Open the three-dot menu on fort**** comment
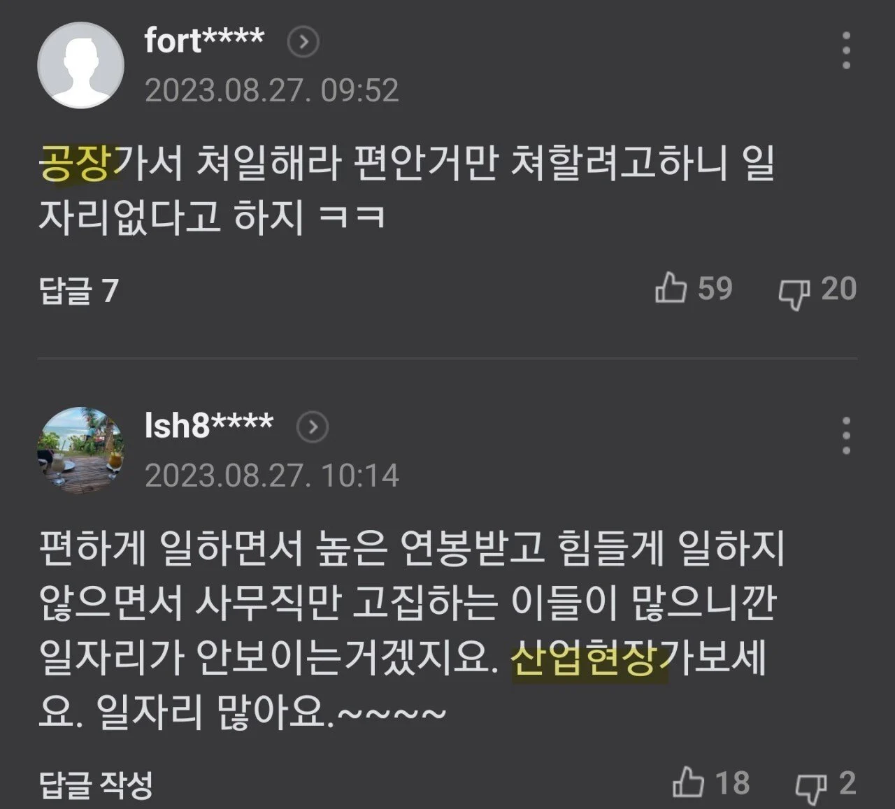The width and height of the screenshot is (895, 809). coord(846,50)
